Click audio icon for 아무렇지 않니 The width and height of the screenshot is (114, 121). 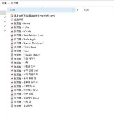click(12, 90)
